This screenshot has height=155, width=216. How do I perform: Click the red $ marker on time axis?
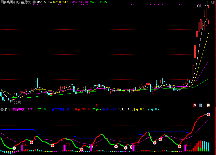(x=96, y=105)
